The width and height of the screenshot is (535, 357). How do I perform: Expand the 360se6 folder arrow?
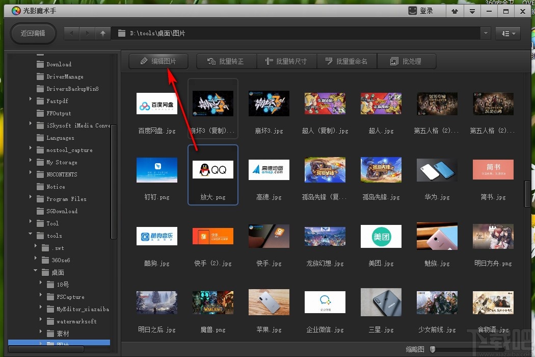36,258
